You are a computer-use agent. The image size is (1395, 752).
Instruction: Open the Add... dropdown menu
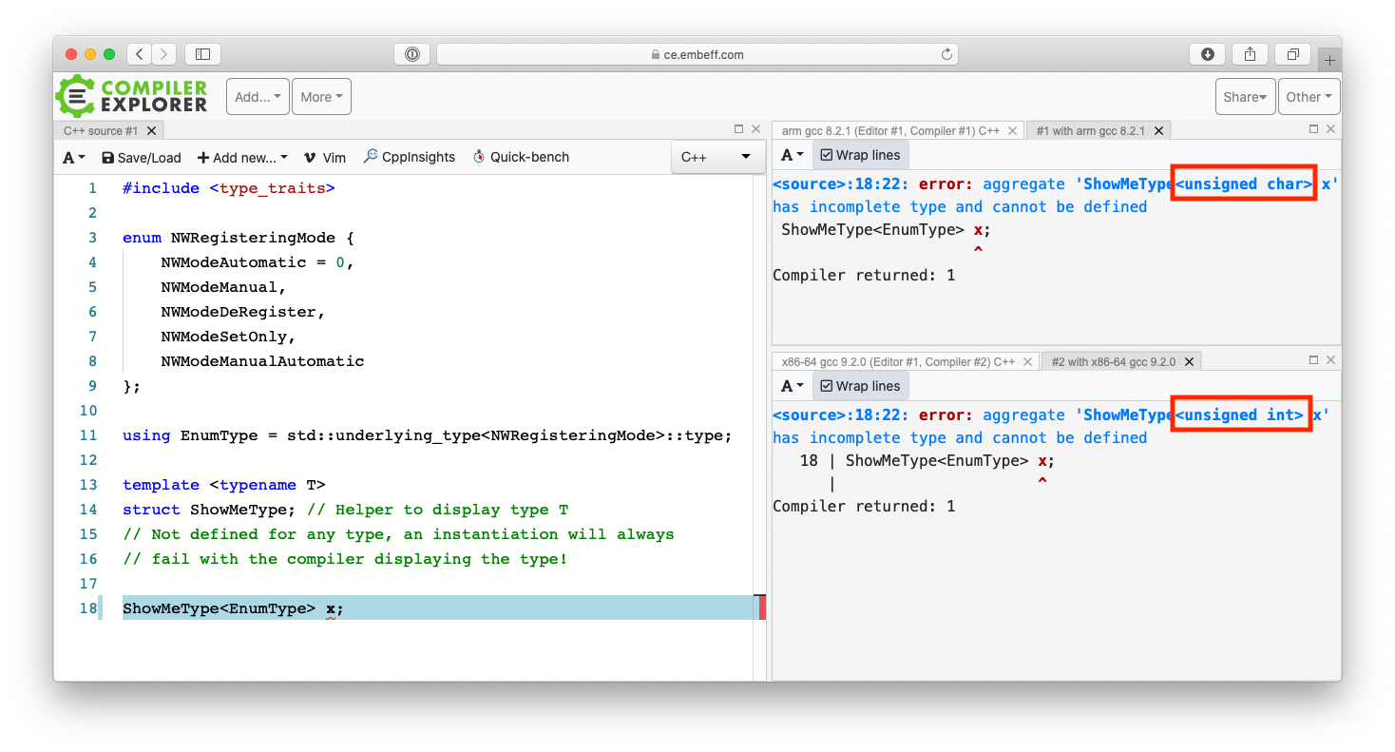click(x=258, y=97)
